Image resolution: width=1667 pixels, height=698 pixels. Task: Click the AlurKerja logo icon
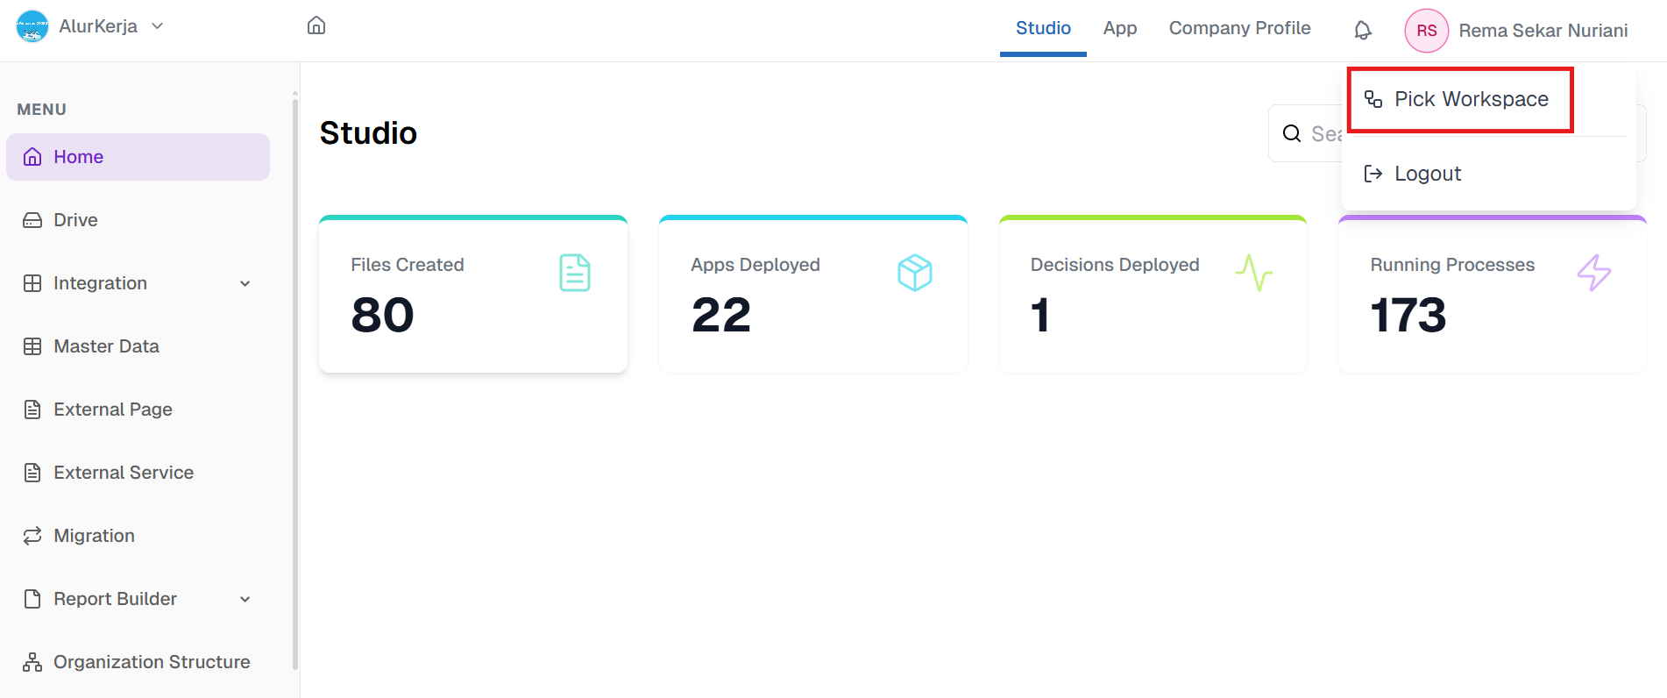pyautogui.click(x=32, y=26)
